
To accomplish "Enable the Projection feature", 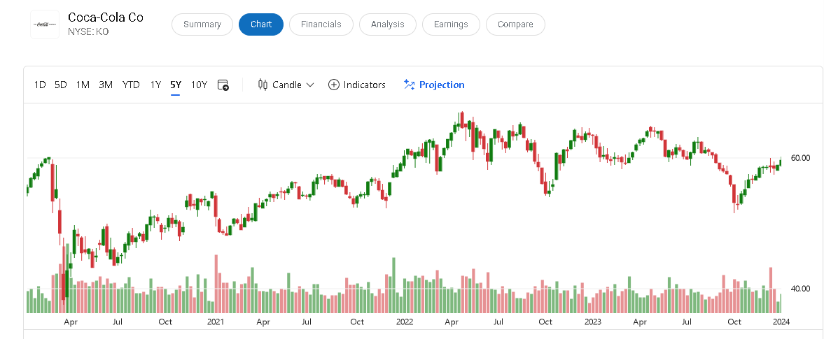I will 442,85.
